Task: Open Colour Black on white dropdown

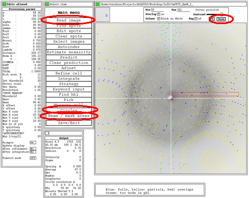Action: pyautogui.click(x=159, y=19)
